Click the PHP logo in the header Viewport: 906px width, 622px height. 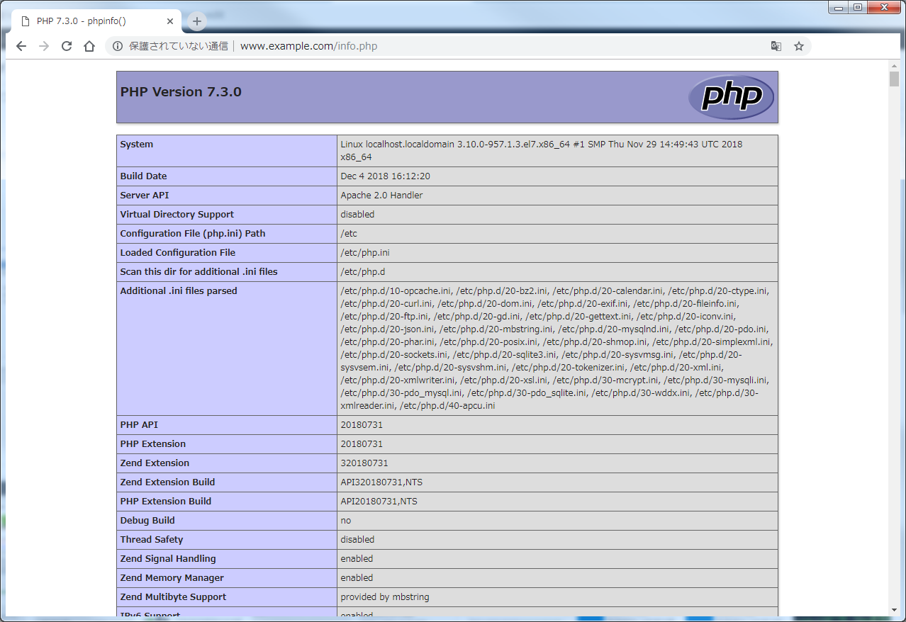[x=731, y=97]
